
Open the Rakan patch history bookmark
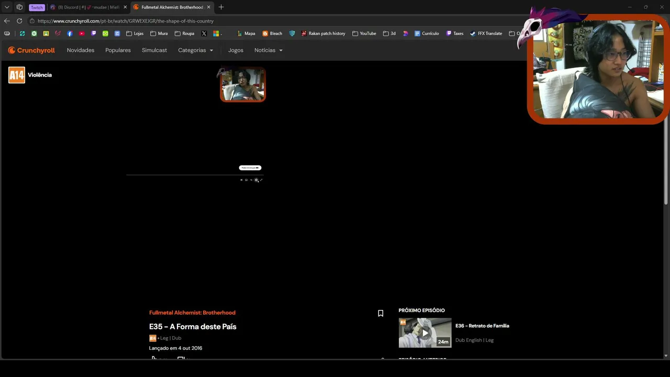coord(323,34)
